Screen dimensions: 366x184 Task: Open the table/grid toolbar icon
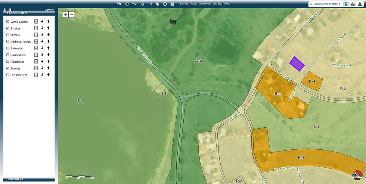[172, 4]
